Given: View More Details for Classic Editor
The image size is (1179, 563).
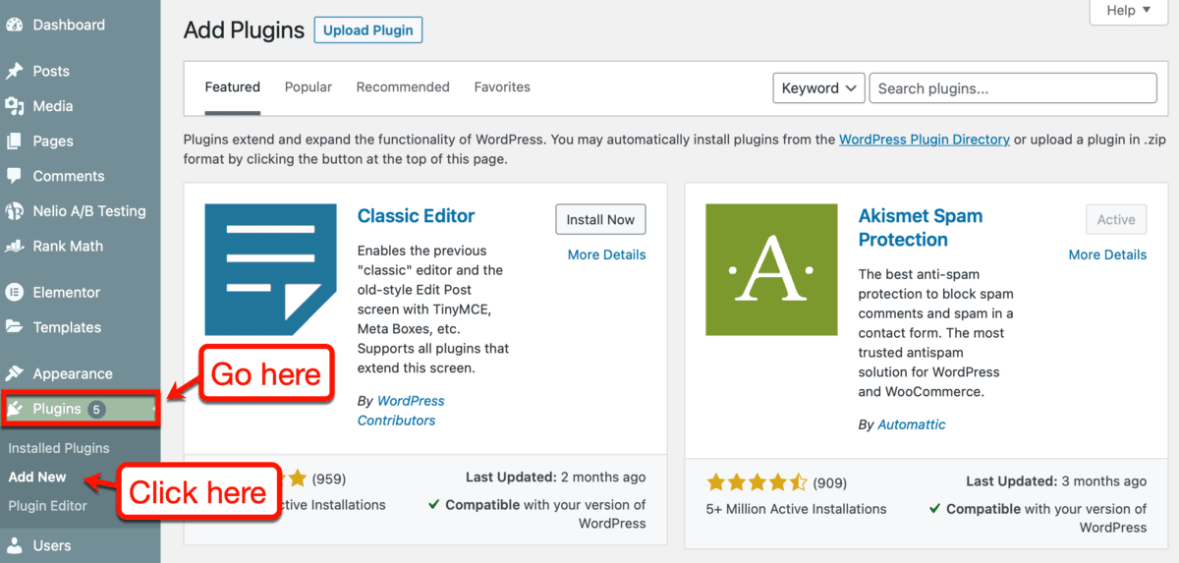Looking at the screenshot, I should (x=606, y=254).
